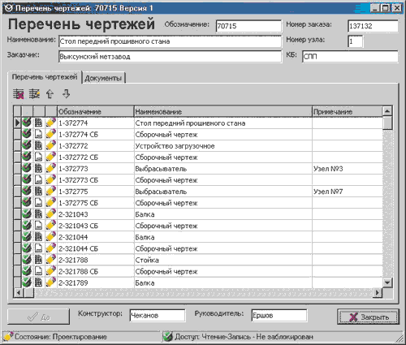Click the edit row toolbar icon
The width and height of the screenshot is (406, 345).
pyautogui.click(x=34, y=94)
